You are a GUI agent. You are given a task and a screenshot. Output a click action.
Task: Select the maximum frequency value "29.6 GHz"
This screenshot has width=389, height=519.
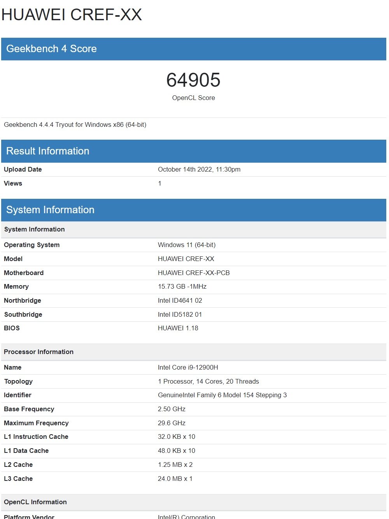(172, 423)
